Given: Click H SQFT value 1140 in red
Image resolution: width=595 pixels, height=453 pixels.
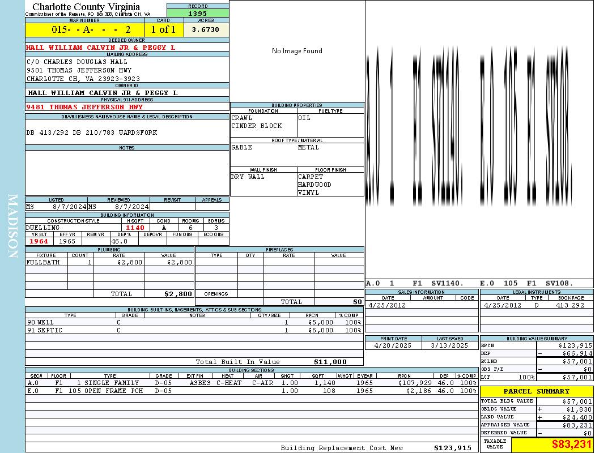Looking at the screenshot, I should click(135, 228).
